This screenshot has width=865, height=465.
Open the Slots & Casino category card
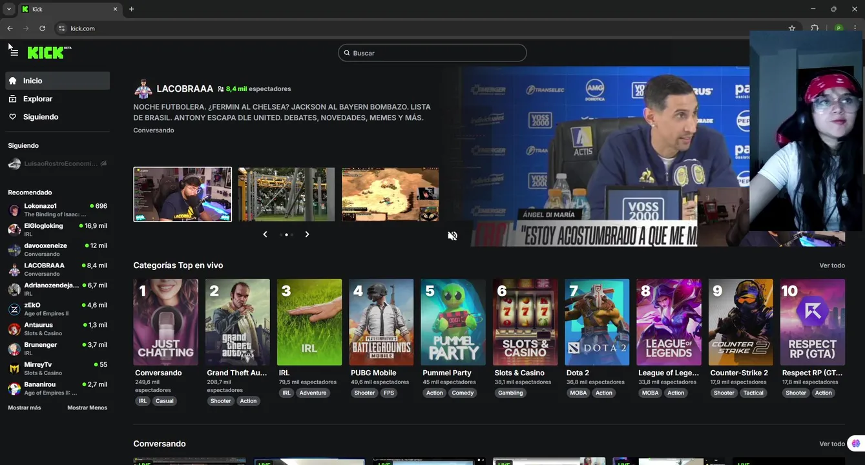[x=525, y=322]
